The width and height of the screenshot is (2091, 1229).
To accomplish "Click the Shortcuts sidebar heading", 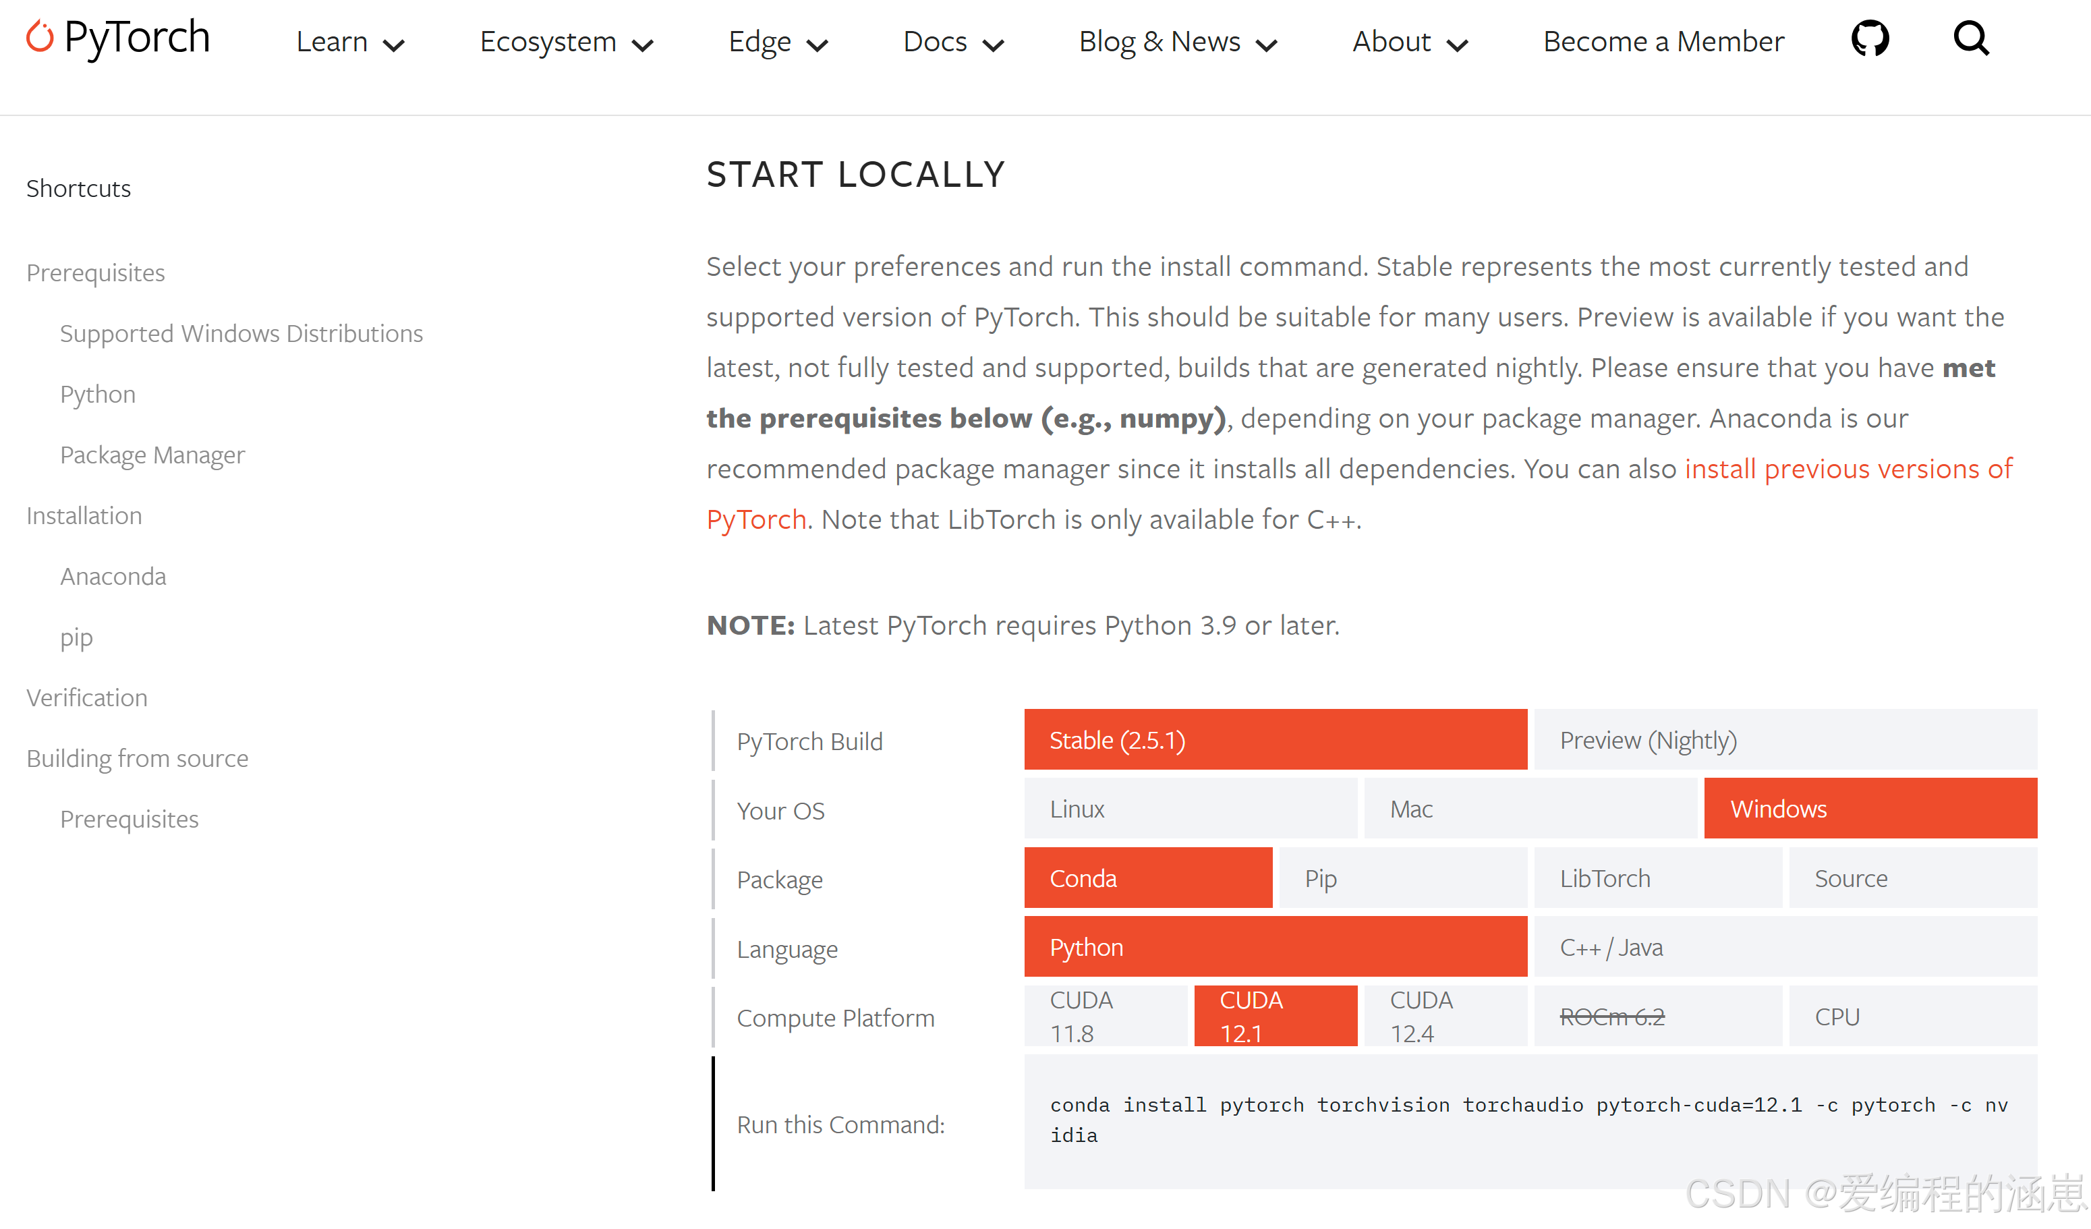I will (x=79, y=188).
